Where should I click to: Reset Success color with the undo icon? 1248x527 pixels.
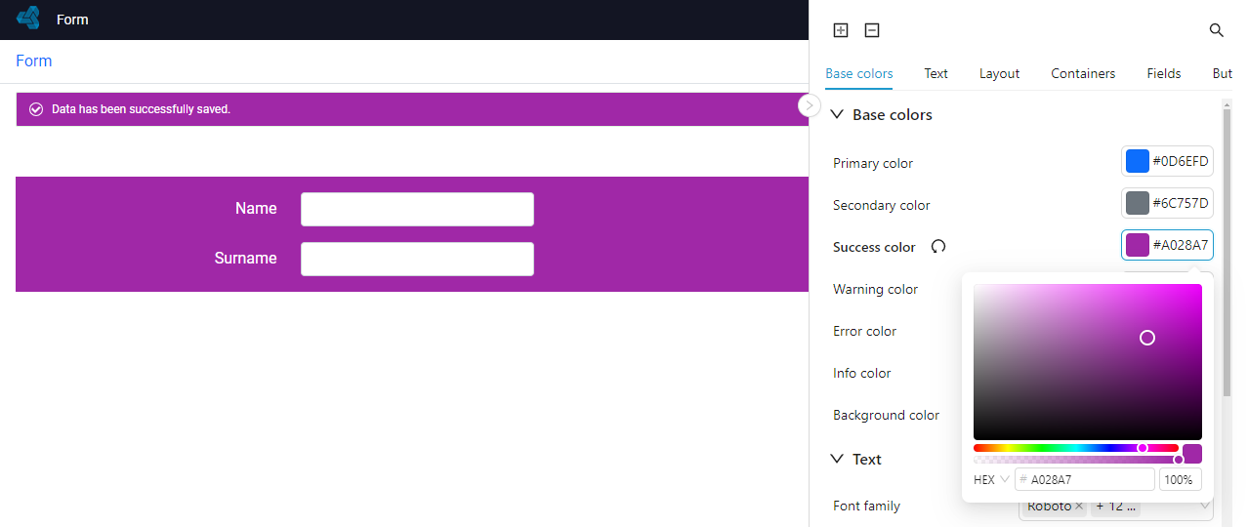pyautogui.click(x=938, y=247)
